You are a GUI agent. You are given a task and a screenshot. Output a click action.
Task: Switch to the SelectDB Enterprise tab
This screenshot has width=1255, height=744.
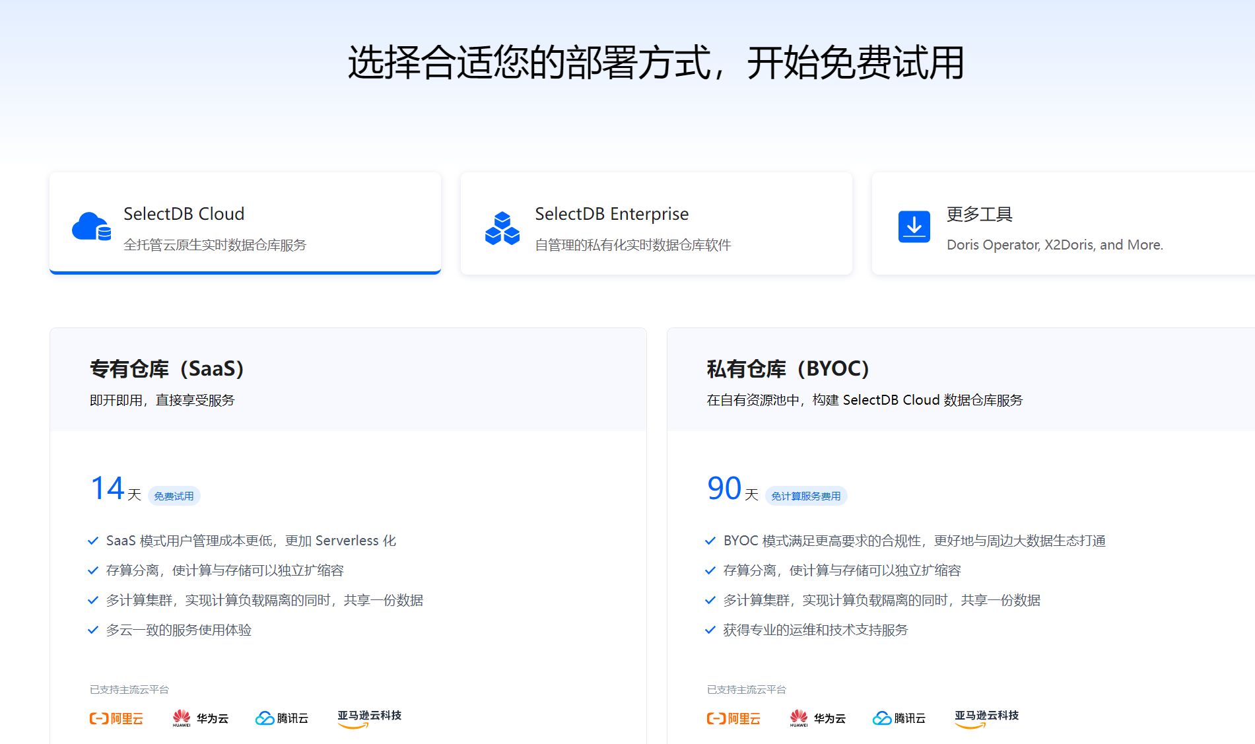[x=656, y=223]
